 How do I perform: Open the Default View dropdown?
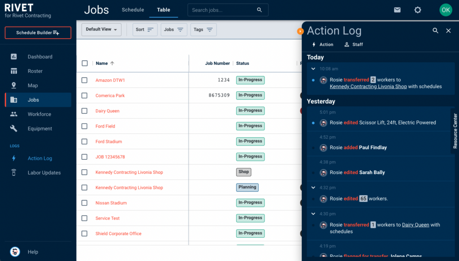pyautogui.click(x=101, y=30)
